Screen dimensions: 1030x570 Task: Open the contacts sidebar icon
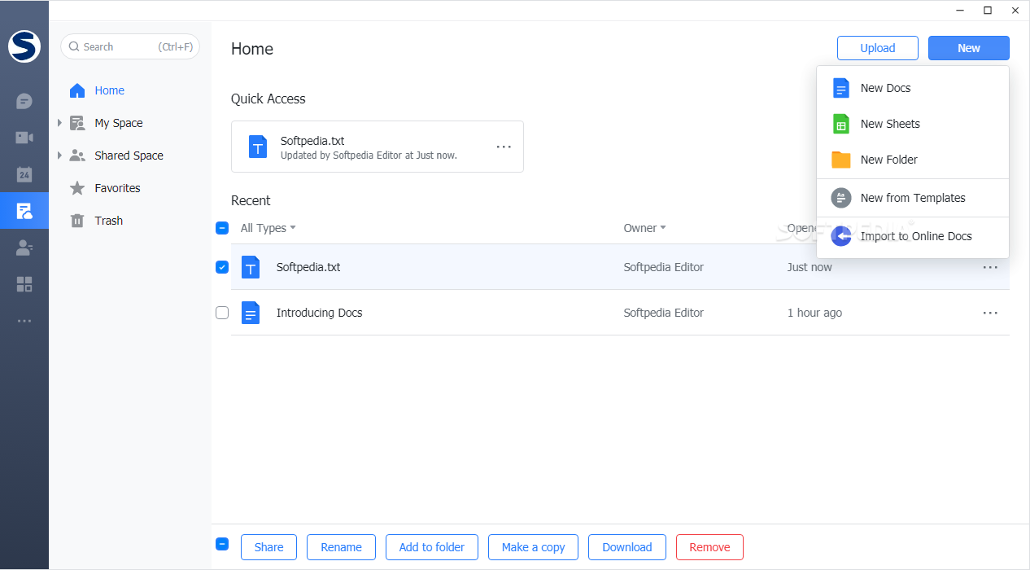pyautogui.click(x=24, y=248)
